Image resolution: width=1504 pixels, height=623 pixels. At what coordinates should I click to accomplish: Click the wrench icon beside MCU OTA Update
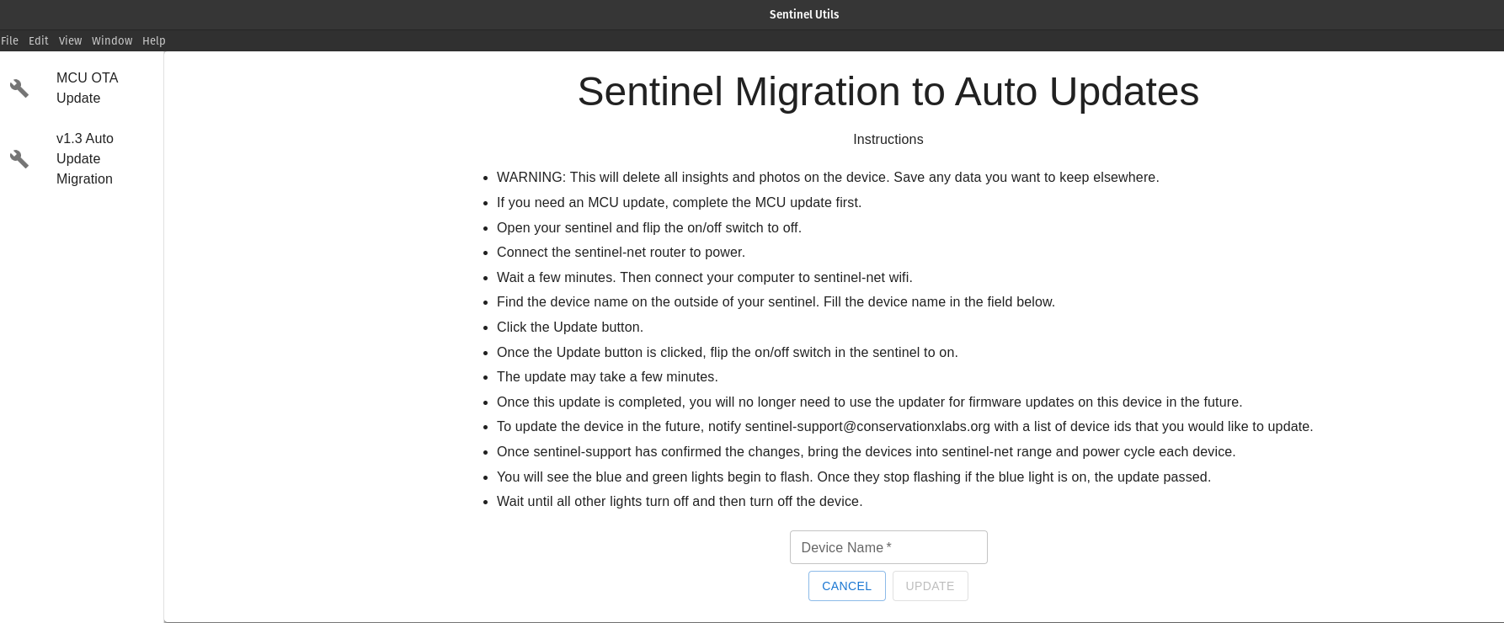19,88
